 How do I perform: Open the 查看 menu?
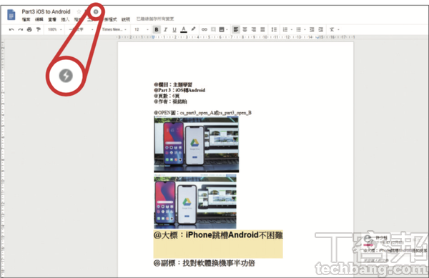(x=52, y=19)
